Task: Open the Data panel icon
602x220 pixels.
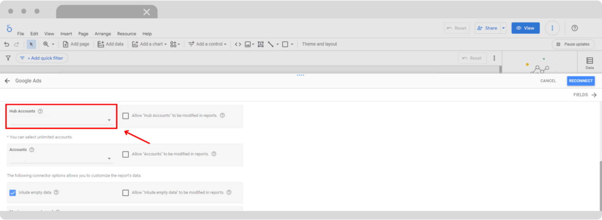Action: (x=589, y=63)
